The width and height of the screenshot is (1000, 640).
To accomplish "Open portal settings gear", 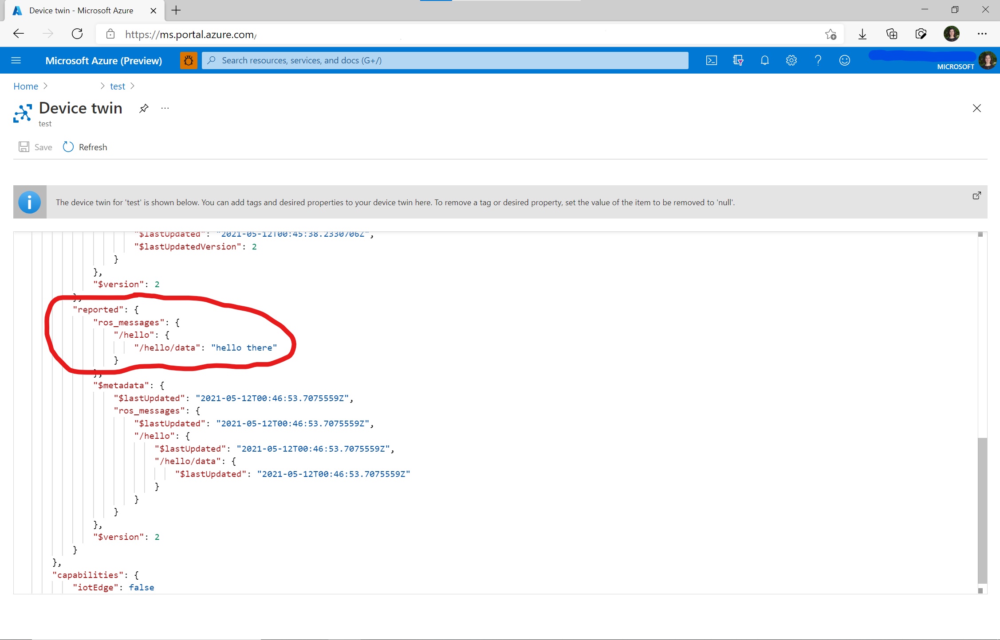I will coord(791,60).
